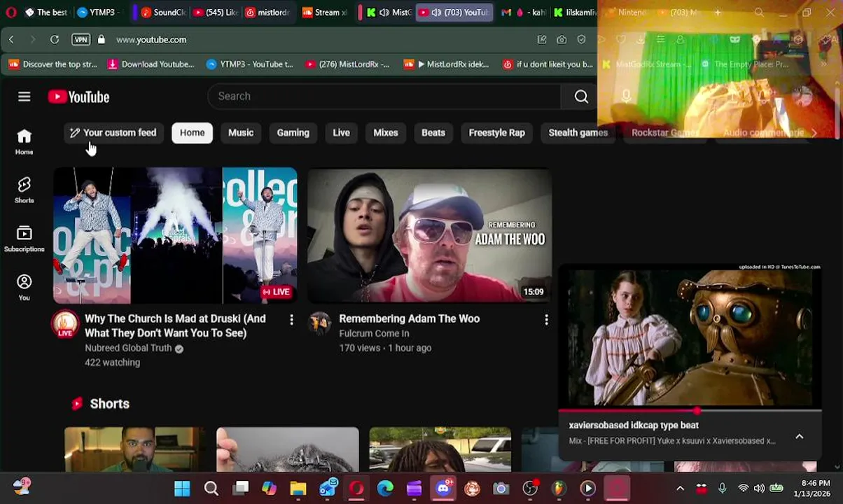This screenshot has height=504, width=843.
Task: Open Task View on the taskbar
Action: [241, 488]
